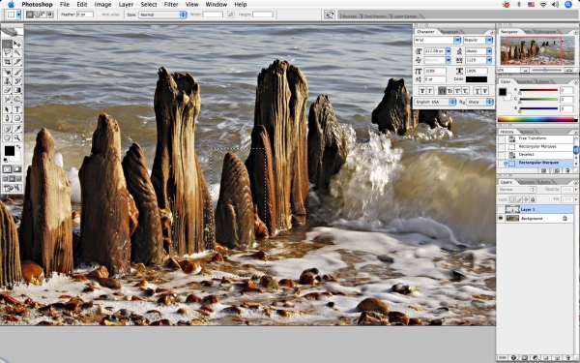Image resolution: width=580 pixels, height=363 pixels.
Task: Toggle Small Caps in Character panel
Action: pos(450,91)
